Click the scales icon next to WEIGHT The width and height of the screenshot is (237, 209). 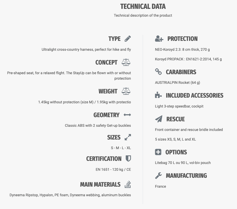tap(126, 91)
